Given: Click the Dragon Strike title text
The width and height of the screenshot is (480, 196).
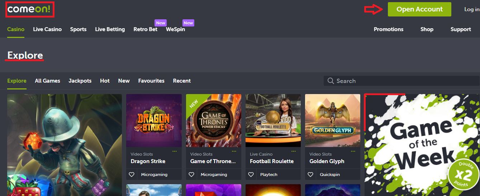Looking at the screenshot, I should 148,161.
